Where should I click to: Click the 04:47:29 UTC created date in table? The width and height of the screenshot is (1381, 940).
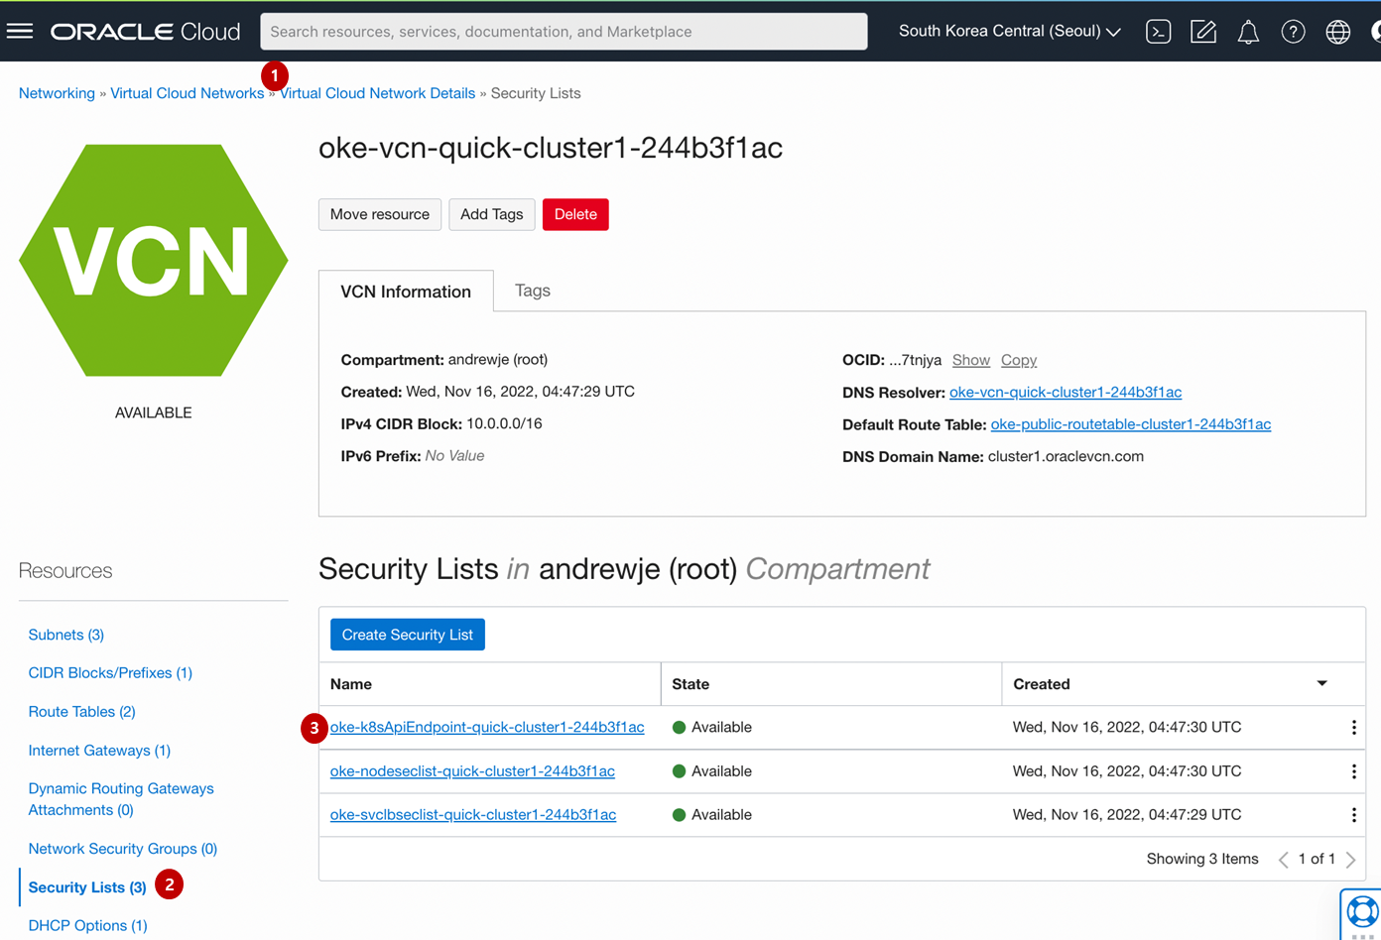[x=1127, y=815]
